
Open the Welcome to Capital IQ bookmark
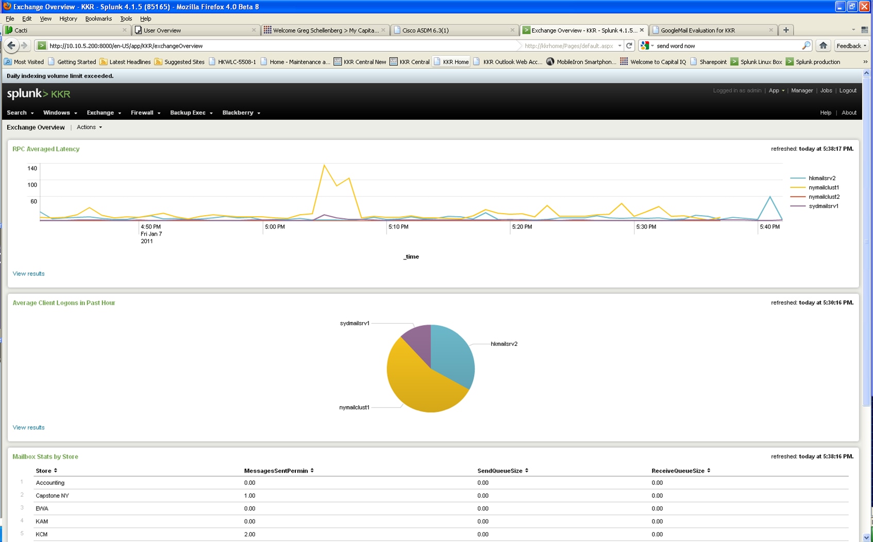pos(653,62)
